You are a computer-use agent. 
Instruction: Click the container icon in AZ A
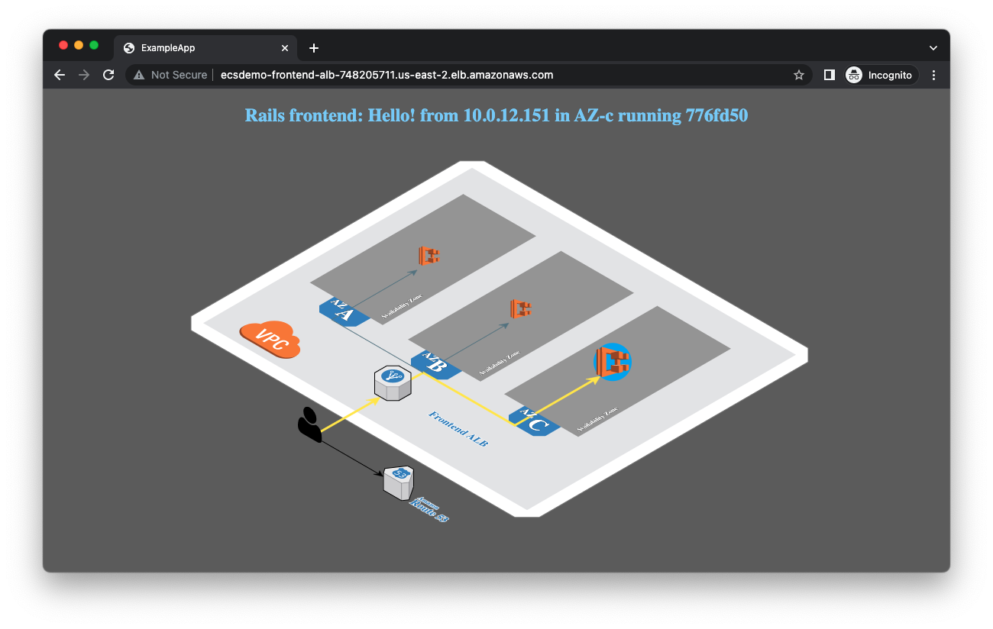pos(429,256)
